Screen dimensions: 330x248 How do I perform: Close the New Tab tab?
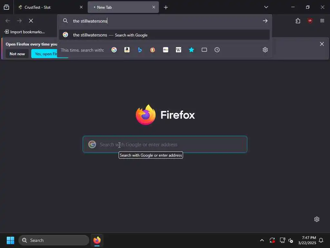point(154,7)
